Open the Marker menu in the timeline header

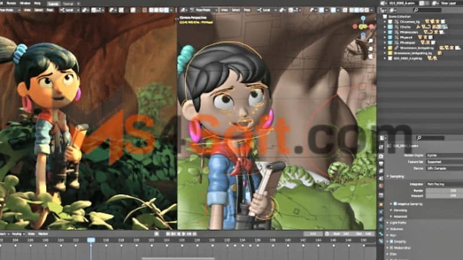tap(43, 234)
